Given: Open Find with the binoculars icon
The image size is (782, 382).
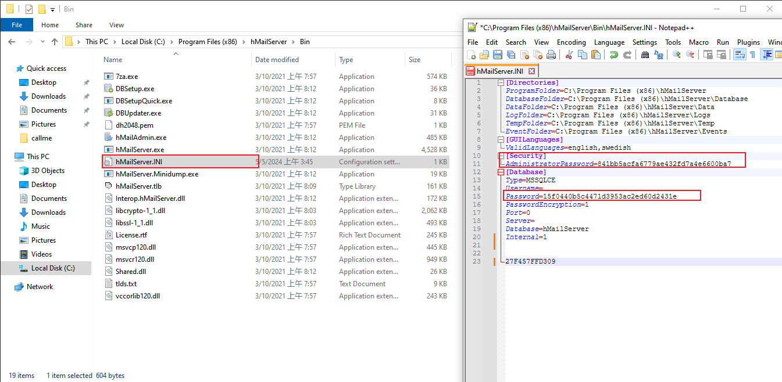Looking at the screenshot, I should coord(645,55).
